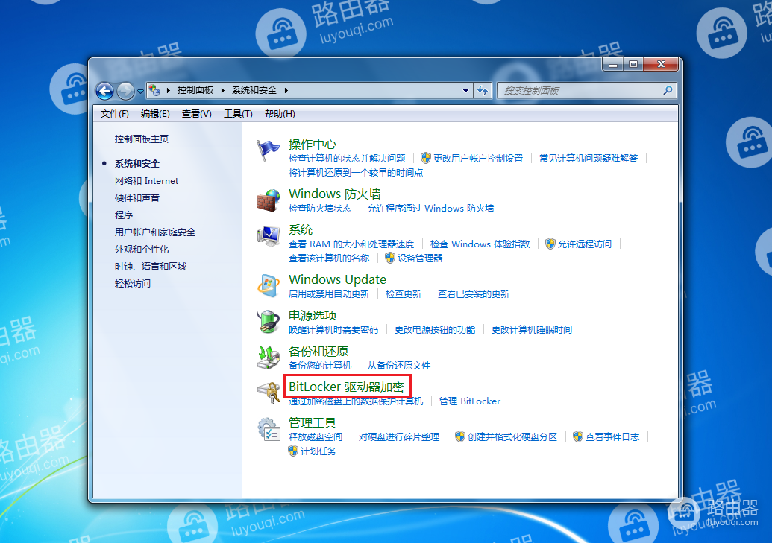
Task: Open the Windows 防火墙 heading
Action: click(334, 194)
